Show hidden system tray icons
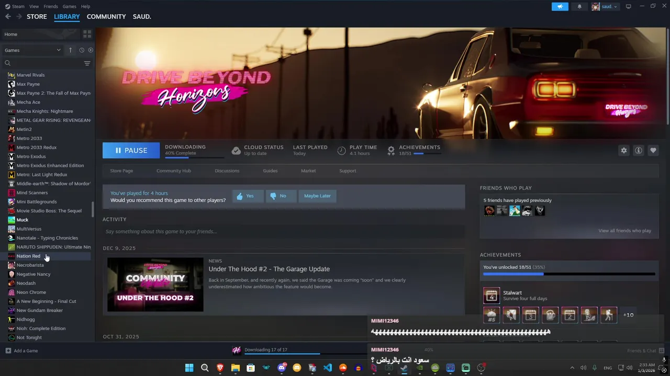This screenshot has height=376, width=670. pyautogui.click(x=572, y=368)
